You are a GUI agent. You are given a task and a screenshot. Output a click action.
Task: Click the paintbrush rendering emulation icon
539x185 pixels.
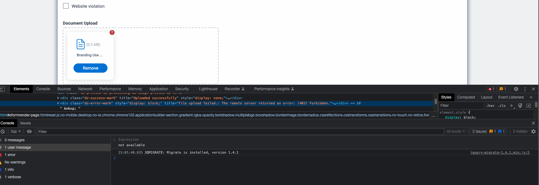(x=520, y=106)
